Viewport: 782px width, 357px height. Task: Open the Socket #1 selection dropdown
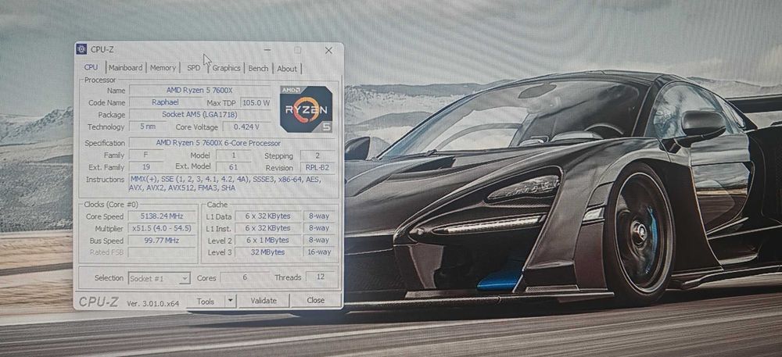(x=159, y=278)
